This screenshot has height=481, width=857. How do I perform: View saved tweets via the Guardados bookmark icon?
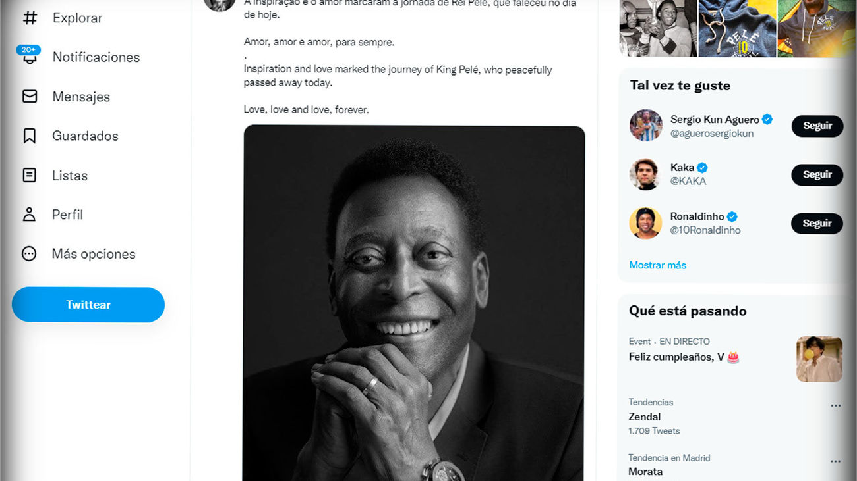(x=29, y=136)
